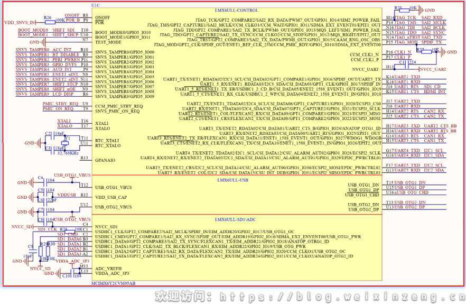This screenshot has height=304, width=466.
Task: Select the RTC_XTALI pin name
Action: tap(107, 141)
